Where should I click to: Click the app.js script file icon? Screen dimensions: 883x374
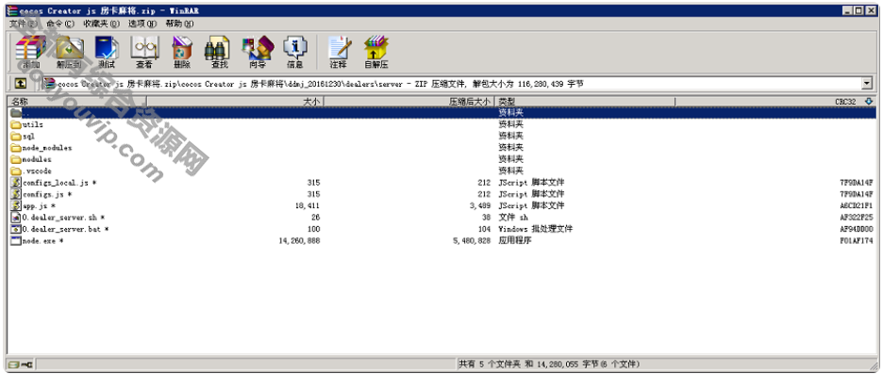coord(16,205)
